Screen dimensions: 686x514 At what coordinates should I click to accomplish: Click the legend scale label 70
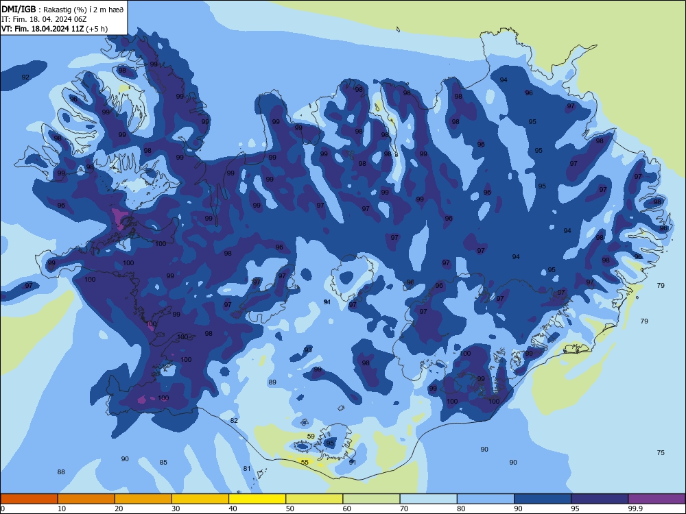click(x=404, y=509)
